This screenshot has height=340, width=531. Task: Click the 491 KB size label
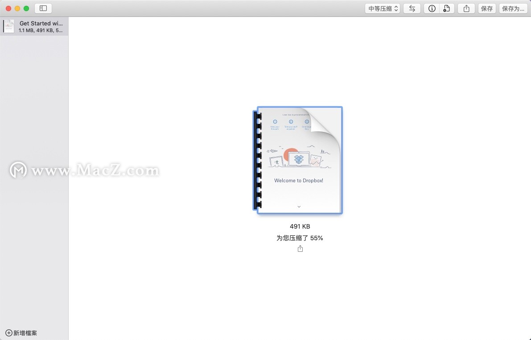point(300,226)
